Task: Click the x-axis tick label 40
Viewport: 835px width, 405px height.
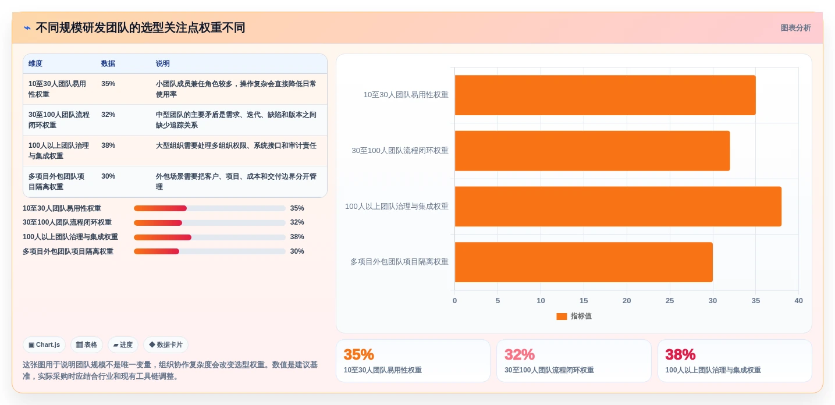Action: coord(798,301)
